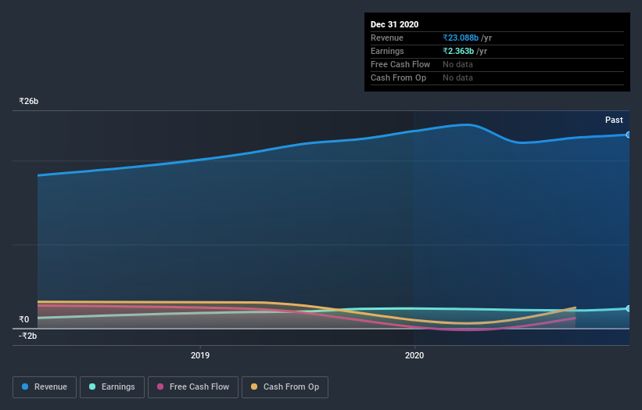
Task: Click the teal Earnings color dot in legend
Action: [92, 387]
